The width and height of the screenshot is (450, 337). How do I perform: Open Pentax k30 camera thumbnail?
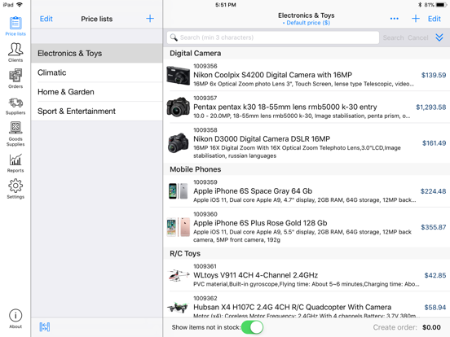click(179, 107)
